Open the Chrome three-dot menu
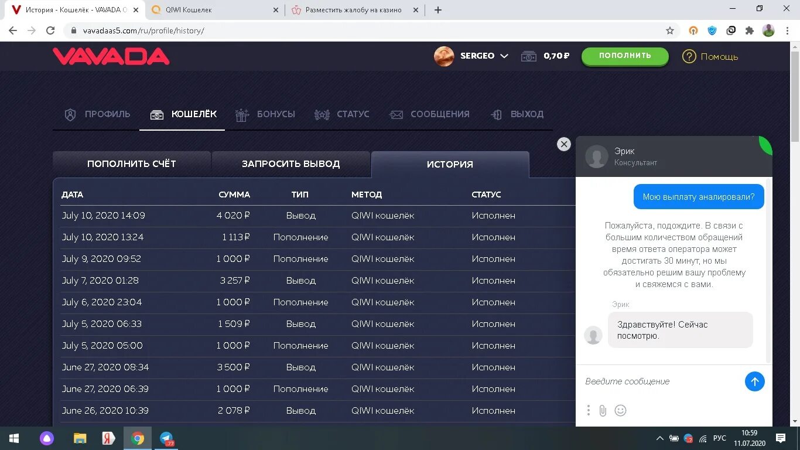 787,30
